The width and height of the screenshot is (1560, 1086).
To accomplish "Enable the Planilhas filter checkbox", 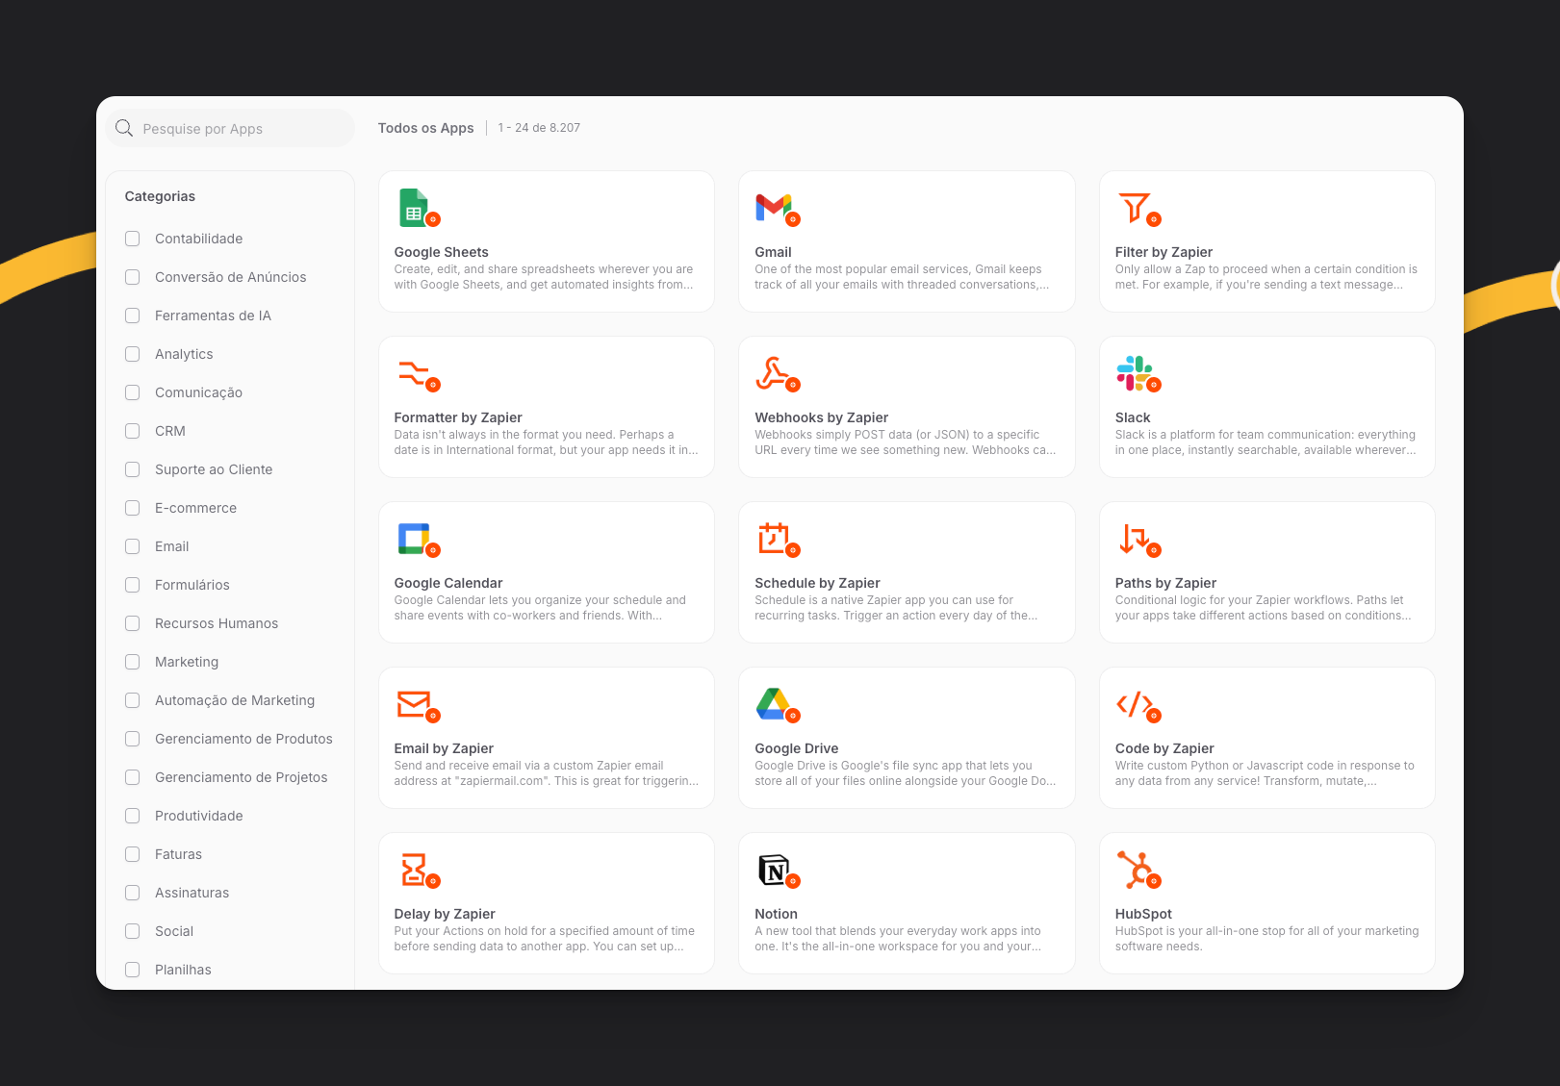I will 133,970.
